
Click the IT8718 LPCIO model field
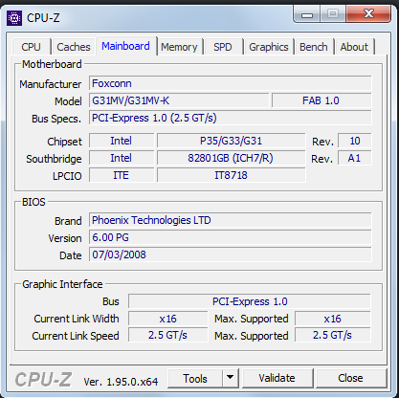coord(232,175)
